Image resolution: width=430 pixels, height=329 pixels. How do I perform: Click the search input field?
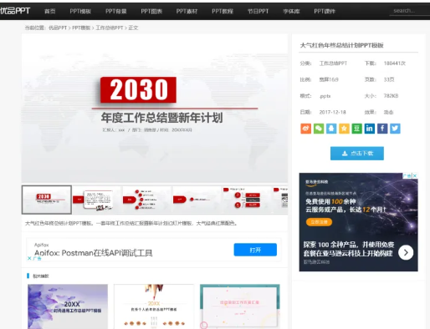click(409, 11)
